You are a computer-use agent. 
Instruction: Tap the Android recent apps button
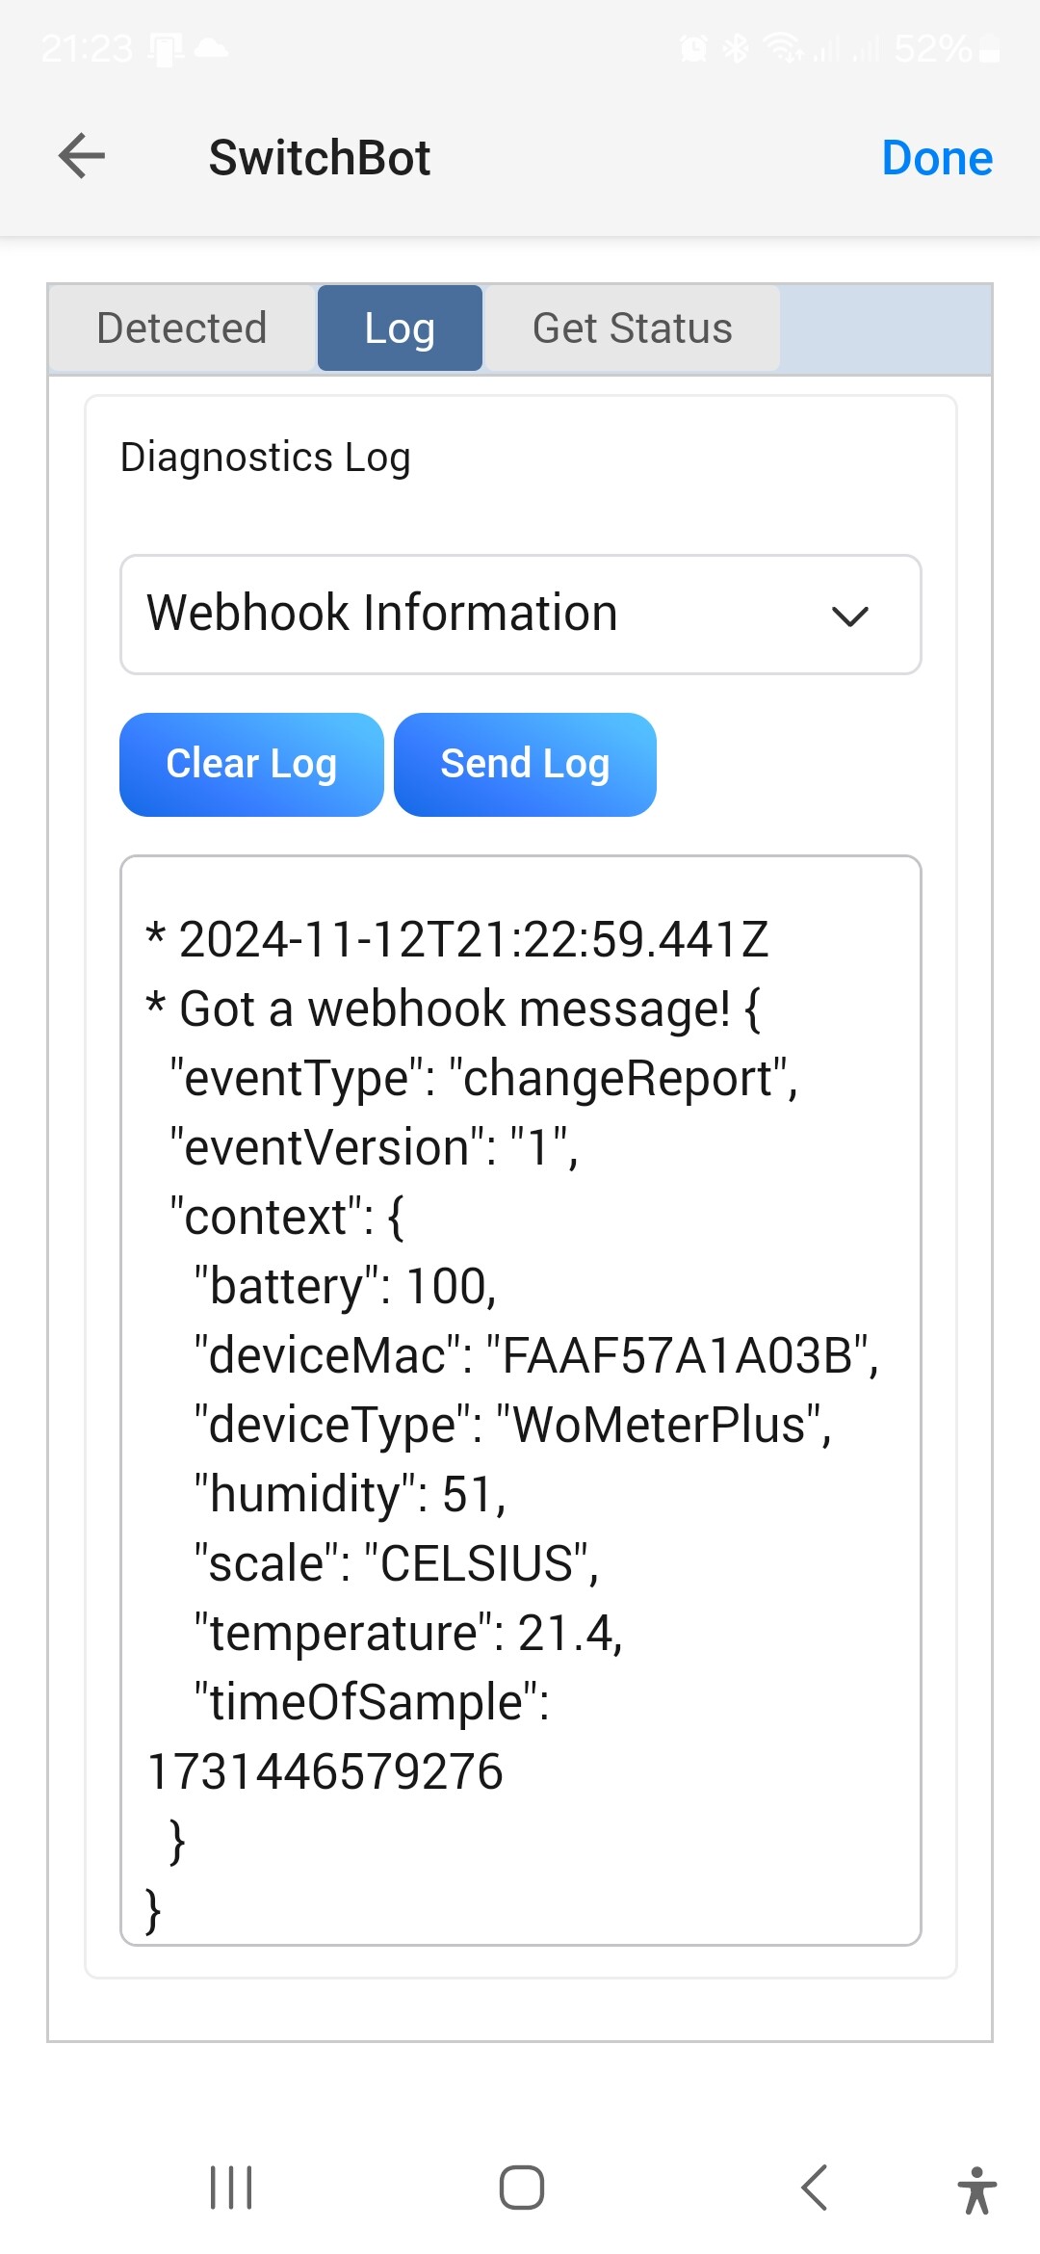231,2187
